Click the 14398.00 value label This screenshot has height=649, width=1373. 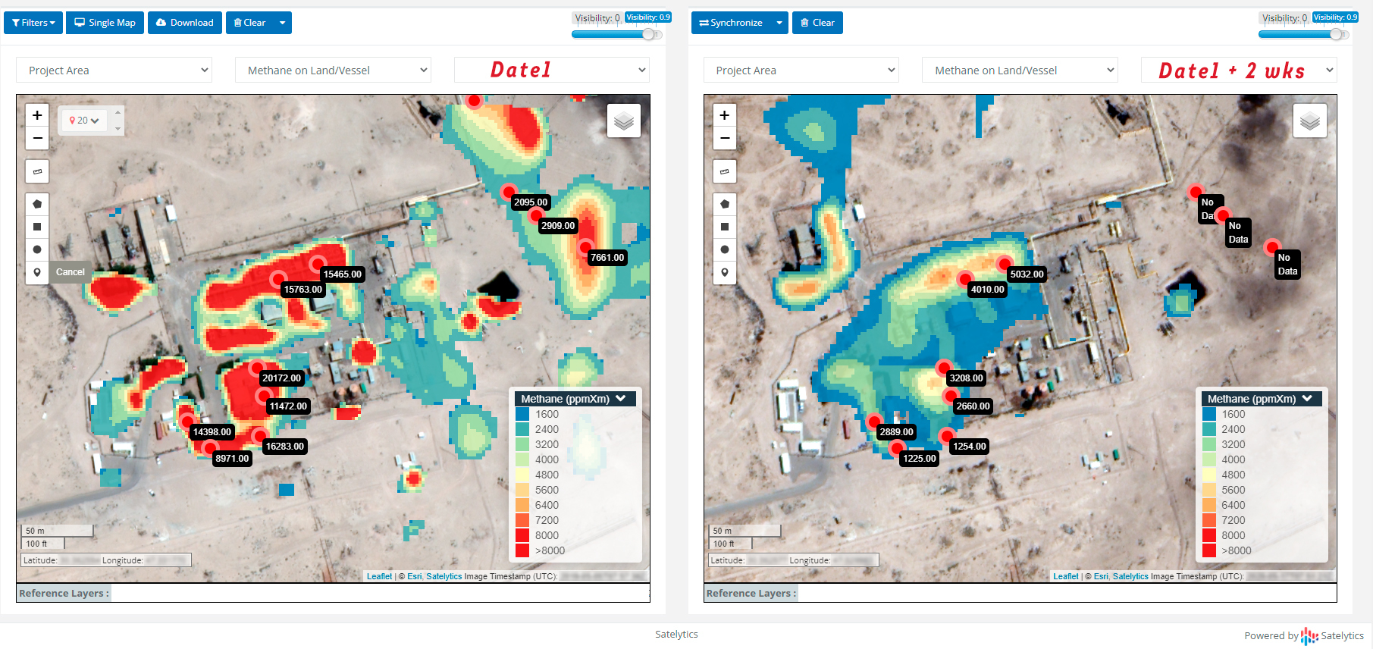coord(212,431)
